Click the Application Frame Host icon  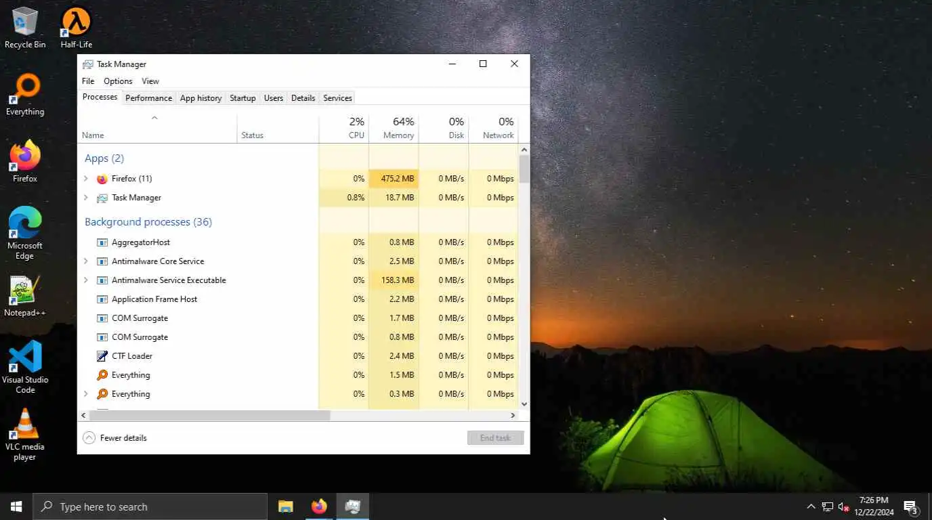pyautogui.click(x=102, y=299)
